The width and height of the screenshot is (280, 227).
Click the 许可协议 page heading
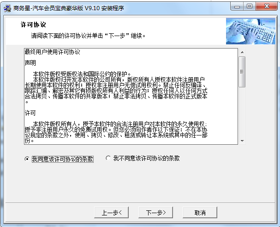pos(33,25)
